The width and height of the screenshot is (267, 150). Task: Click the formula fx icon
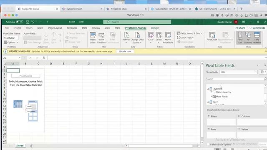pos(44,58)
